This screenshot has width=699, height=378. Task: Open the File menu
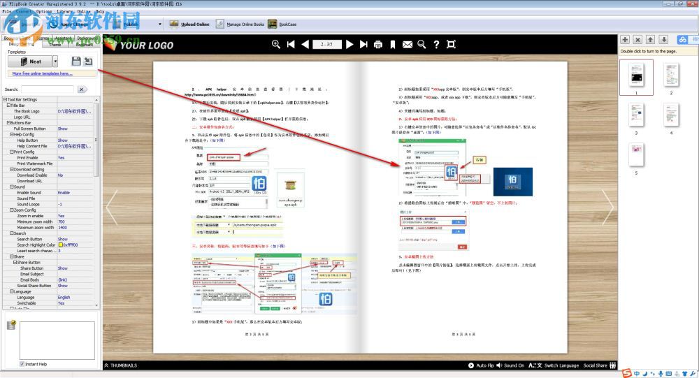pos(6,11)
